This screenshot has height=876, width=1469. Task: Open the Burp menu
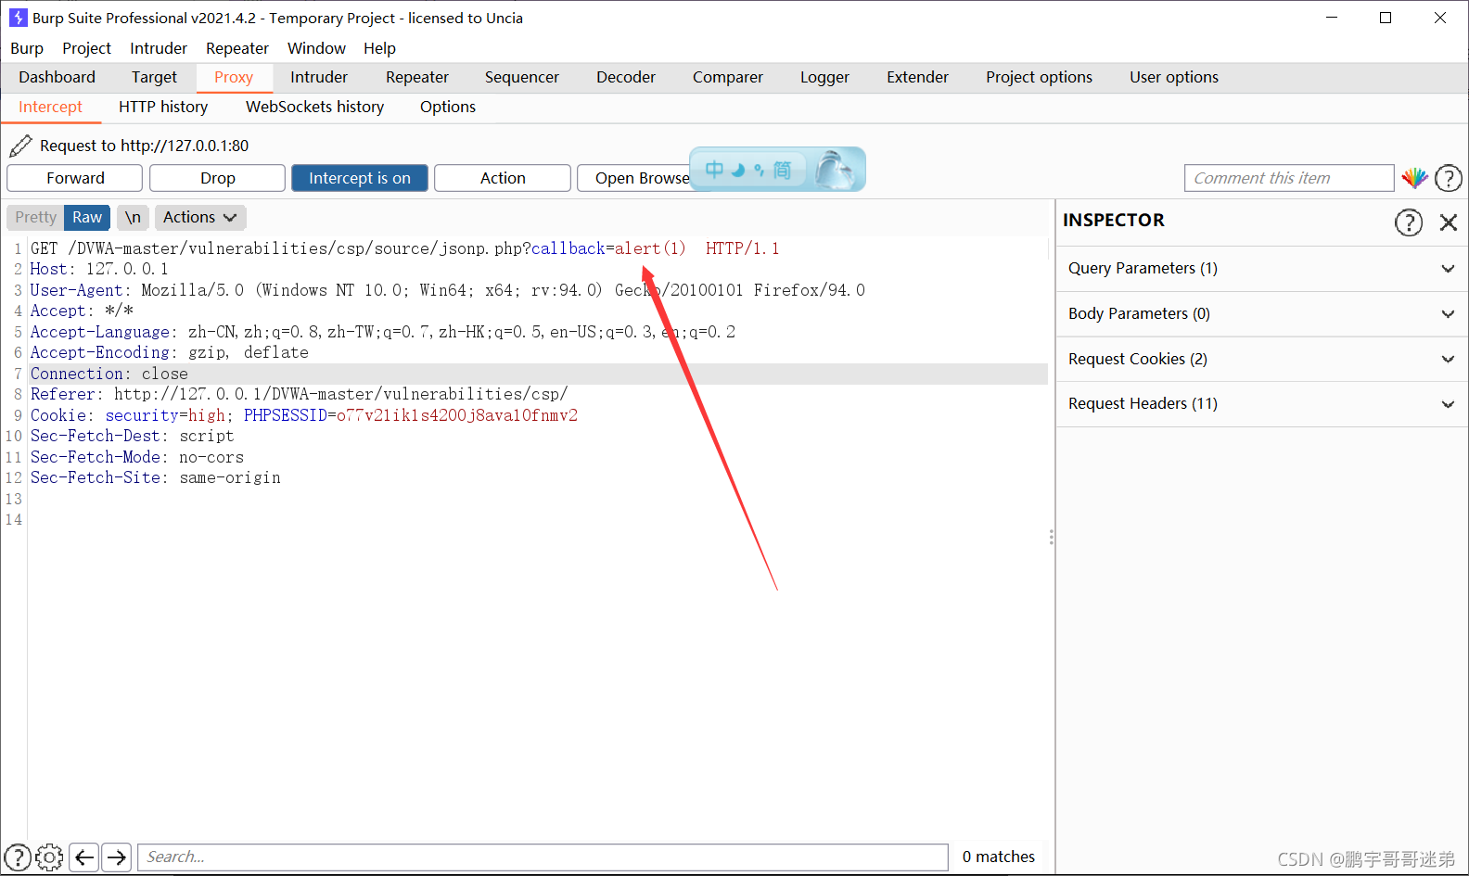point(27,48)
